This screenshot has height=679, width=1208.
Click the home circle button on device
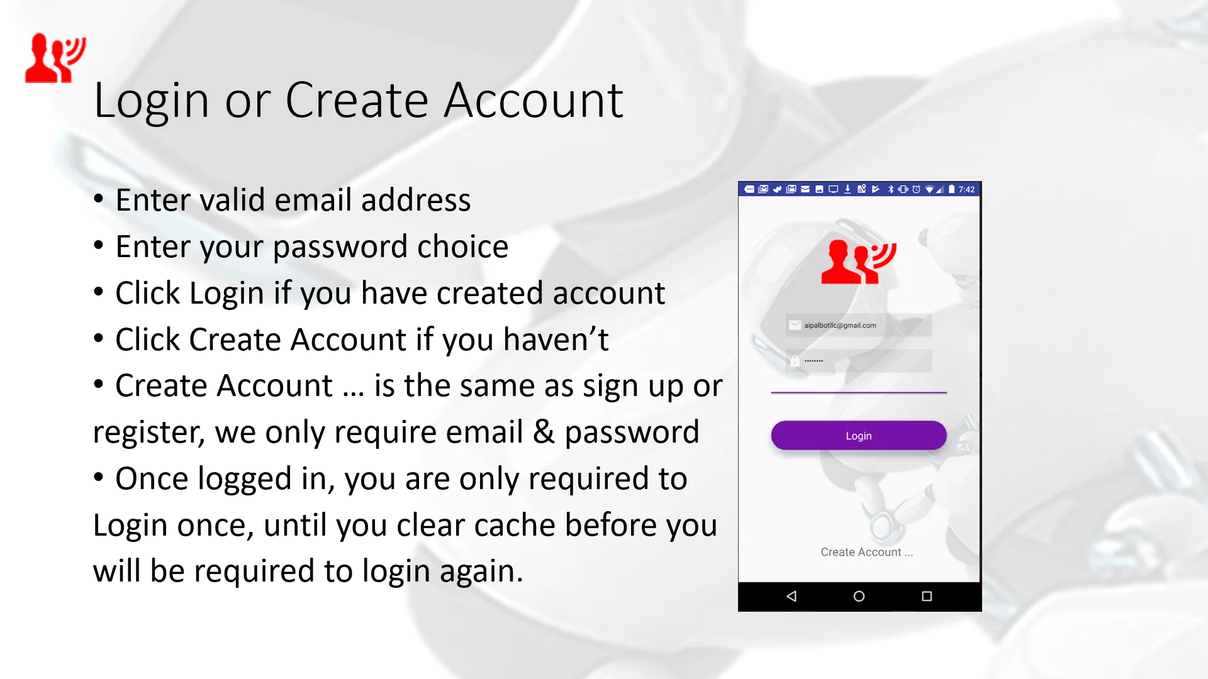click(858, 595)
